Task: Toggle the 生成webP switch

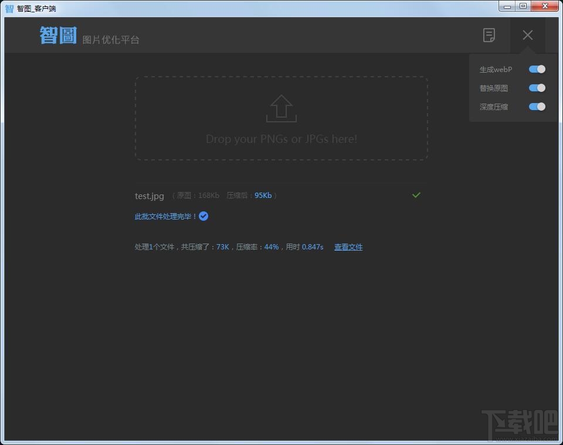Action: [536, 69]
